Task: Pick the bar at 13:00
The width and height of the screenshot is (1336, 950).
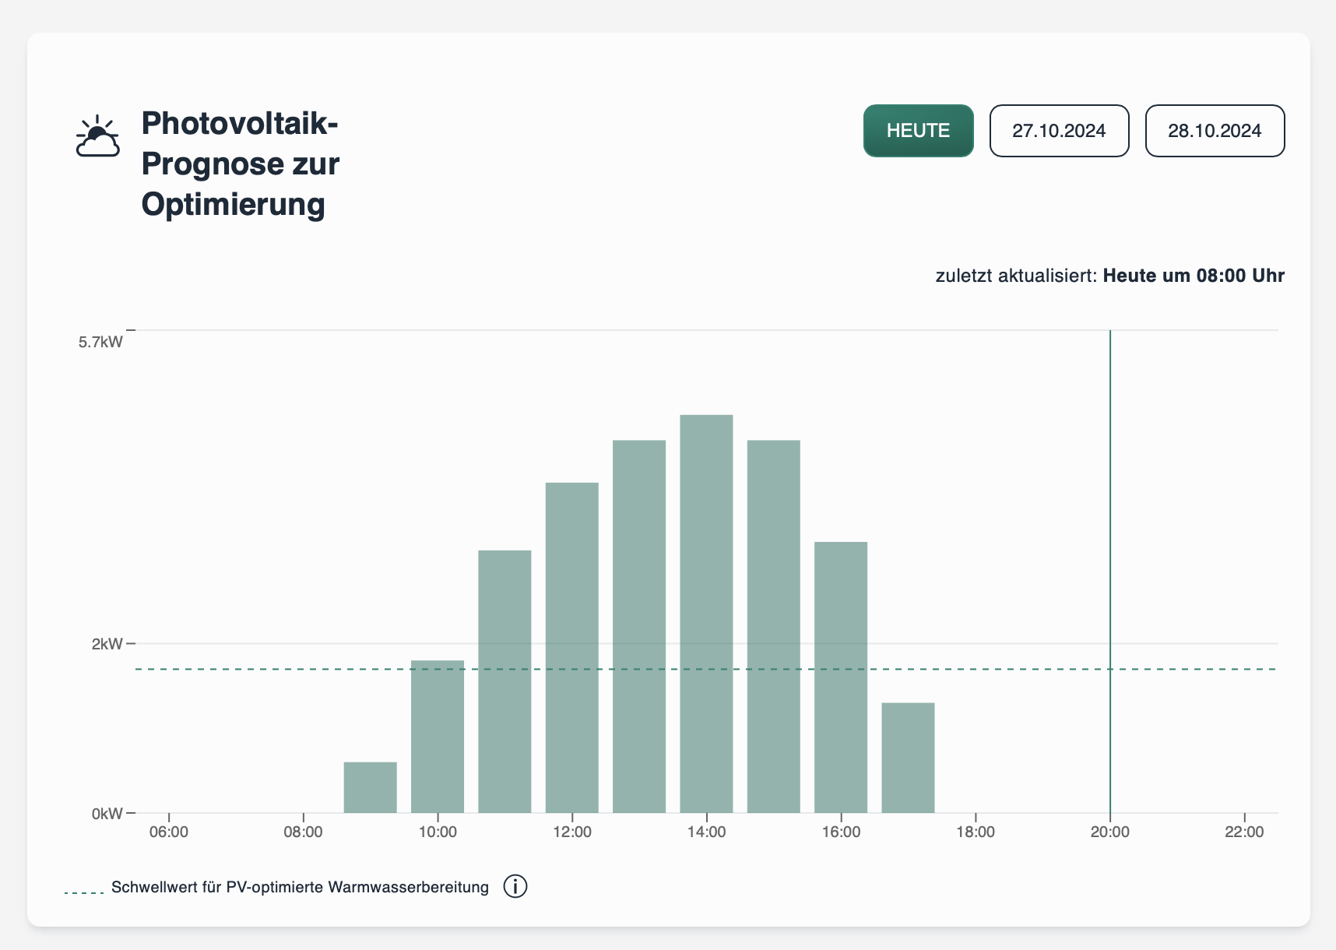Action: [639, 626]
